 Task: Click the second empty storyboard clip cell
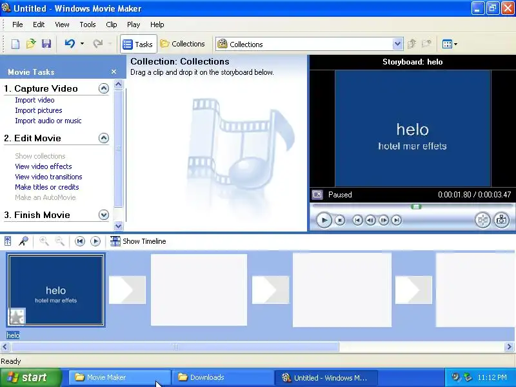click(x=342, y=290)
